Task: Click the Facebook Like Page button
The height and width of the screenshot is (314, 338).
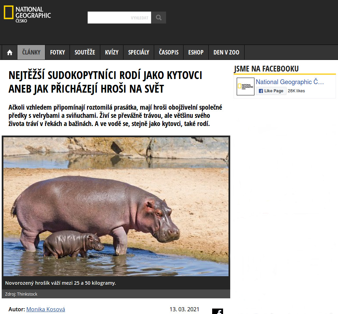Action: (x=271, y=91)
